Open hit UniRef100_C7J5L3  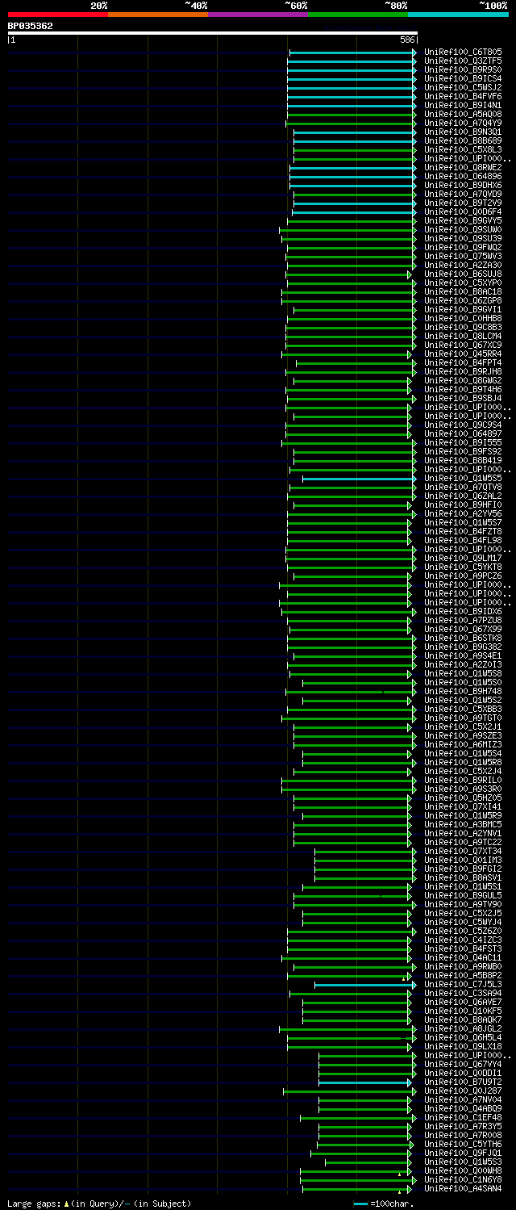tap(463, 985)
